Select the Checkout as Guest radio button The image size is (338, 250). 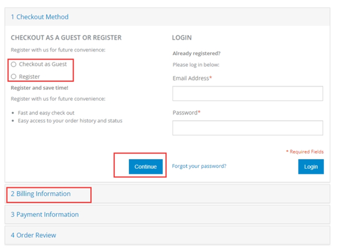pyautogui.click(x=14, y=64)
